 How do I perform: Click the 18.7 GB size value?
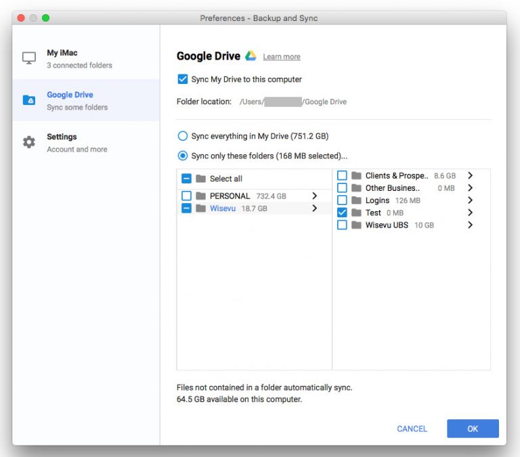[254, 209]
